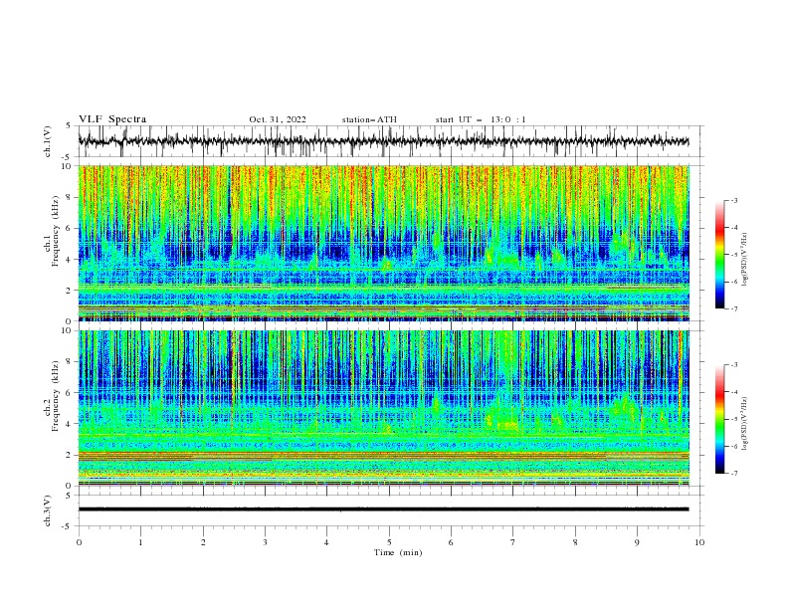Click the ch.3 voltage waveform trace

[x=383, y=509]
